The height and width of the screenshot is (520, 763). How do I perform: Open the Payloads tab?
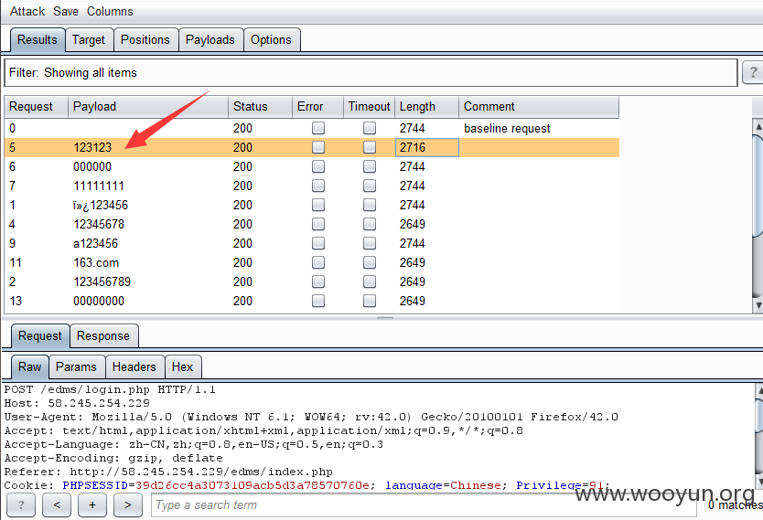210,40
